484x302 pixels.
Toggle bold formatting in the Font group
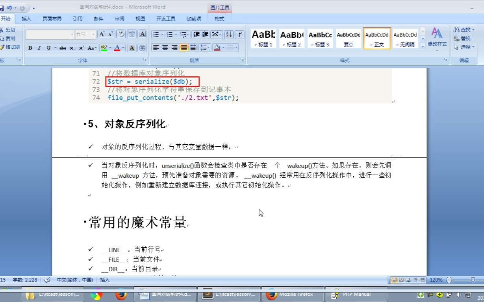(x=30, y=48)
